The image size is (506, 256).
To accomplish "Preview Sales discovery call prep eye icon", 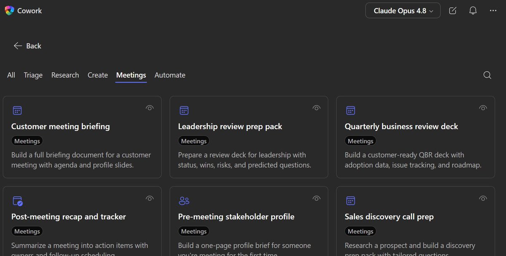I will tap(483, 198).
